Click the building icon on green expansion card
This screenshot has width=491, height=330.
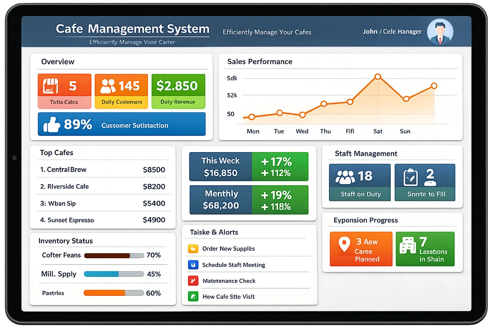point(408,246)
